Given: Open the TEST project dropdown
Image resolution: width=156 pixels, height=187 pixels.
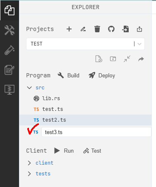Looking at the screenshot, I should pyautogui.click(x=85, y=44).
